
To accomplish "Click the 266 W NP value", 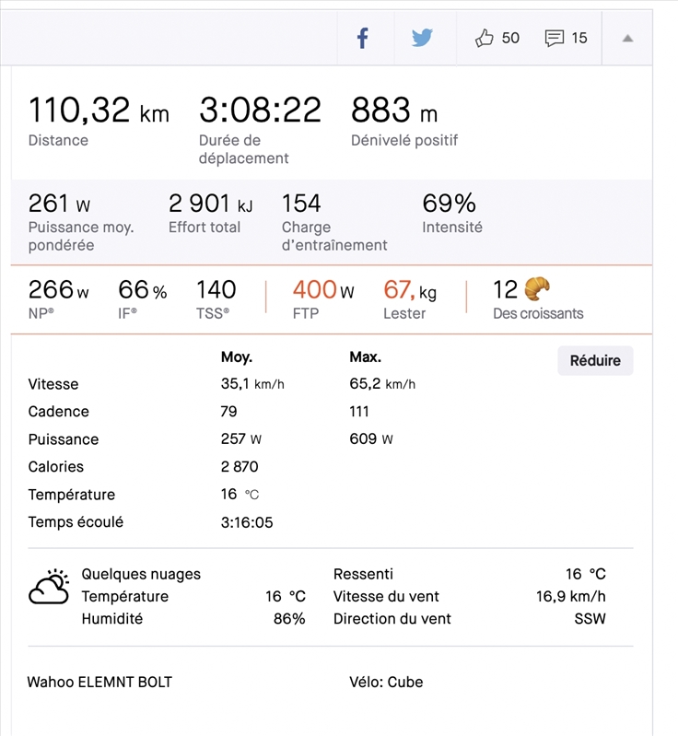I will pos(58,289).
